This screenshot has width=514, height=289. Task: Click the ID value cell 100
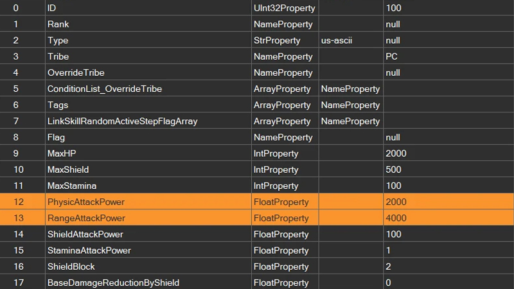pyautogui.click(x=448, y=8)
